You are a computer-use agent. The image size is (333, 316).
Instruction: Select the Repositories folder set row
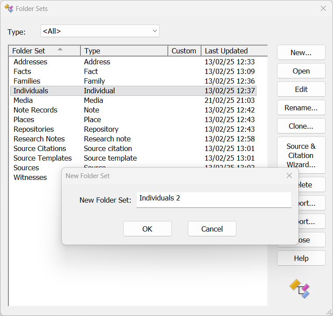click(133, 129)
